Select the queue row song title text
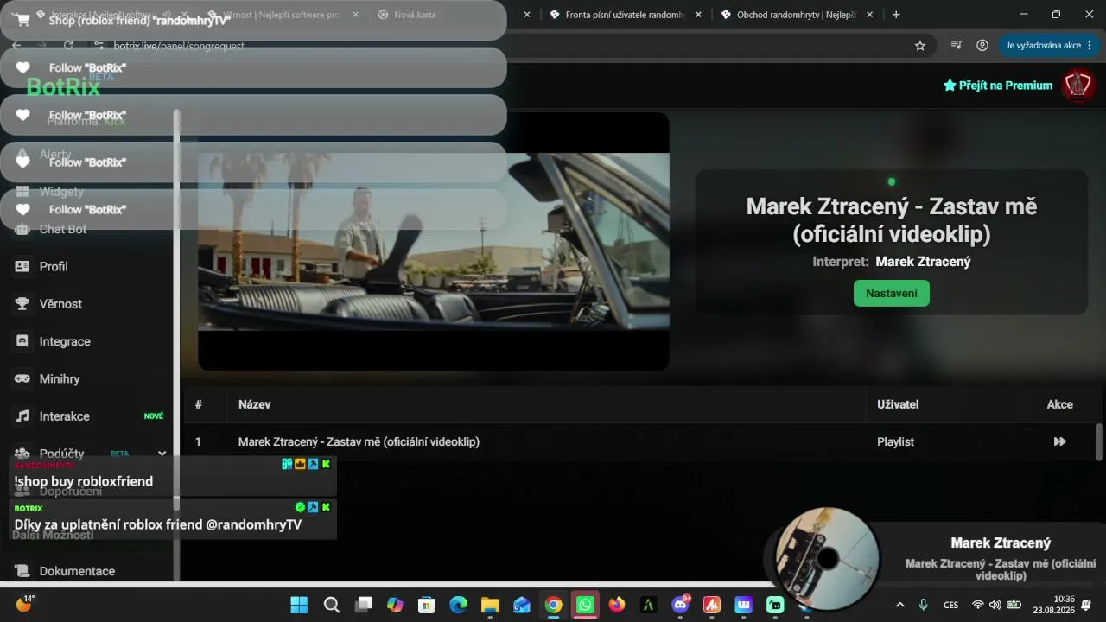The image size is (1106, 622). (359, 441)
